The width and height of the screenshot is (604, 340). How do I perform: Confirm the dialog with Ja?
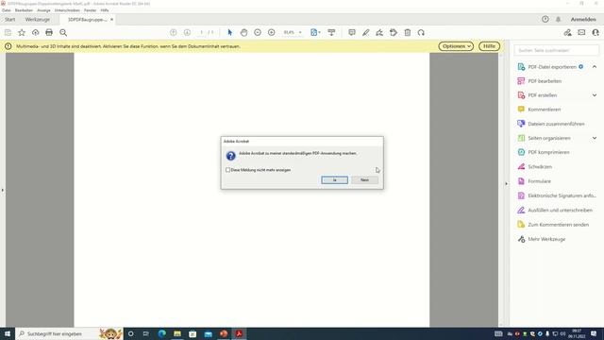[334, 180]
